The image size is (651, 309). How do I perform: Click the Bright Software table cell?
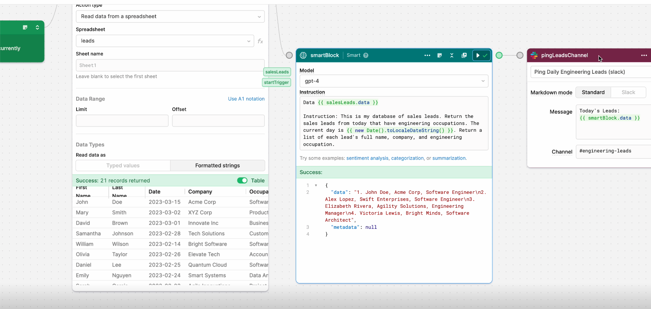207,244
